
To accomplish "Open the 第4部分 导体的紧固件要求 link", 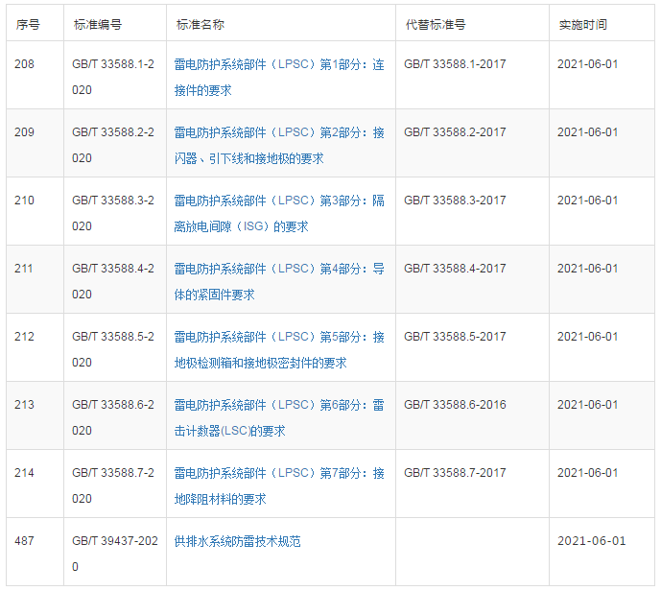I will [x=278, y=270].
